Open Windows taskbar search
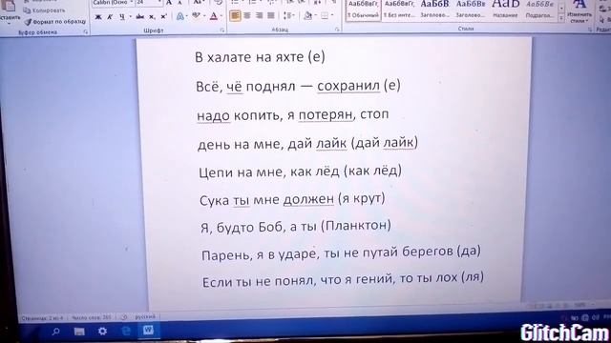 pos(55,332)
